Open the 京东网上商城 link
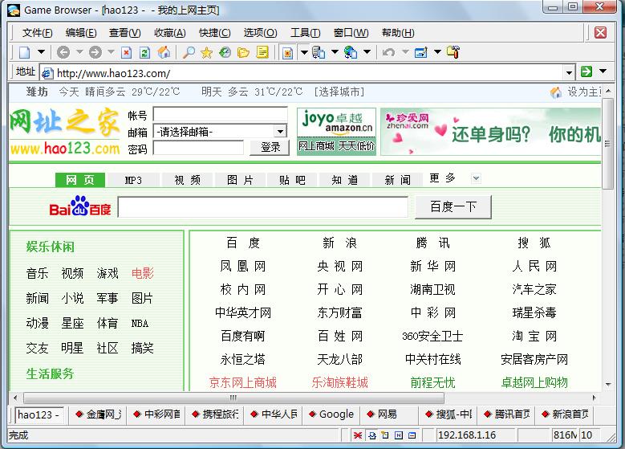Viewport: 625px width, 449px height. point(243,383)
